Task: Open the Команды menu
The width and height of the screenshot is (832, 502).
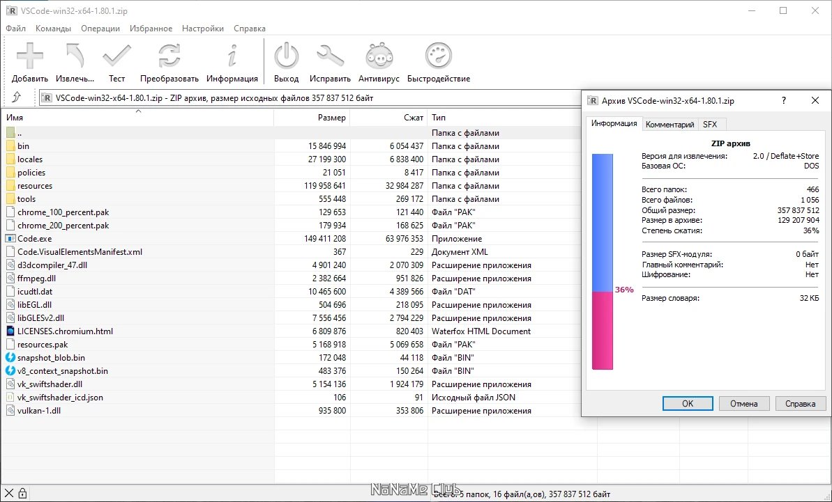Action: (53, 29)
